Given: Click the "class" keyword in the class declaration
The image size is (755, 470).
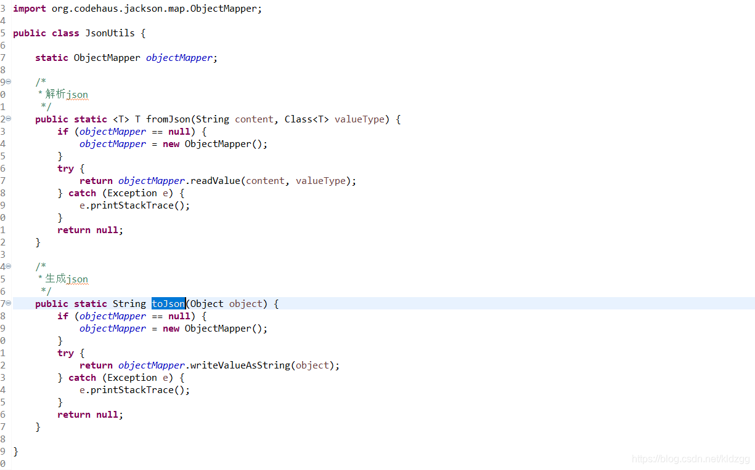Looking at the screenshot, I should point(65,33).
